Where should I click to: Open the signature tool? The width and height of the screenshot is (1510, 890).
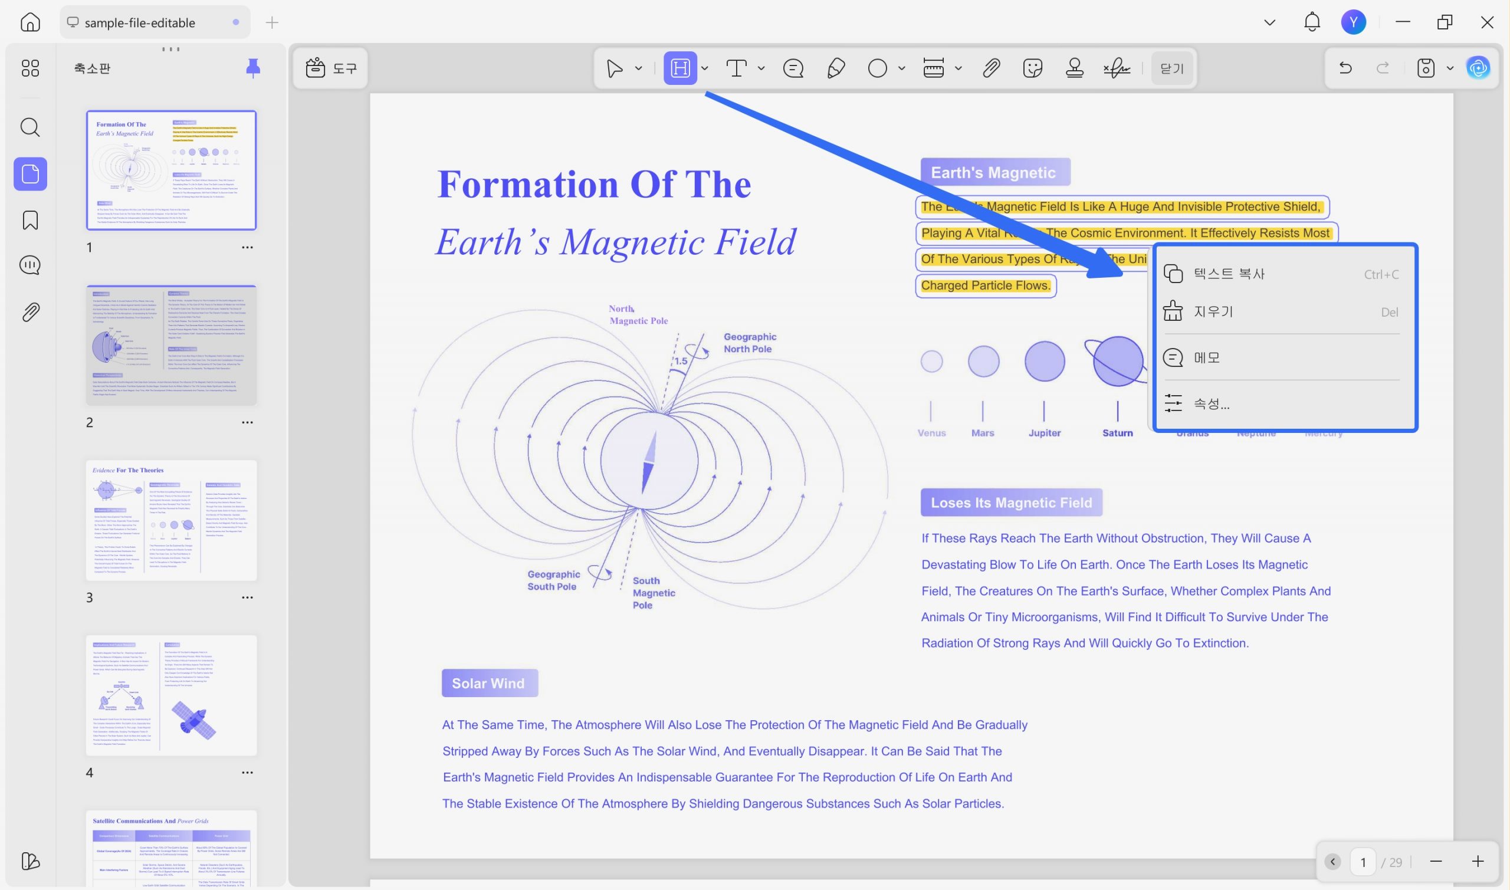point(1117,68)
